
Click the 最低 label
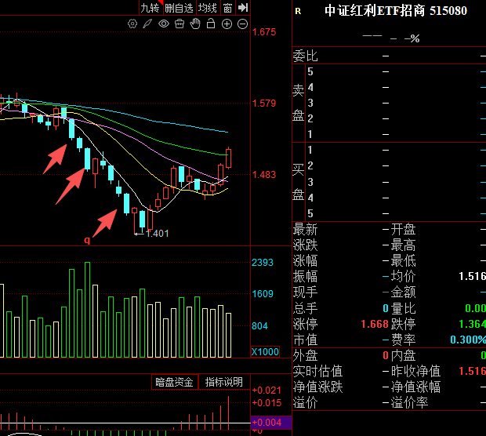point(403,261)
